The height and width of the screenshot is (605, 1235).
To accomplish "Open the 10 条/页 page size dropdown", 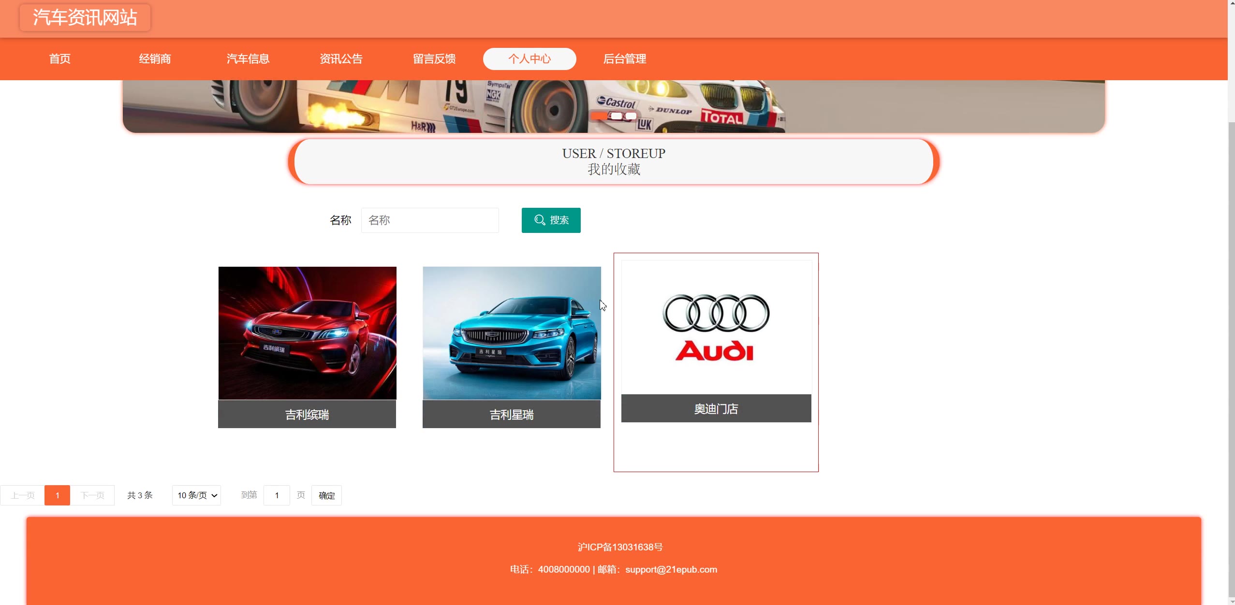I will [196, 495].
